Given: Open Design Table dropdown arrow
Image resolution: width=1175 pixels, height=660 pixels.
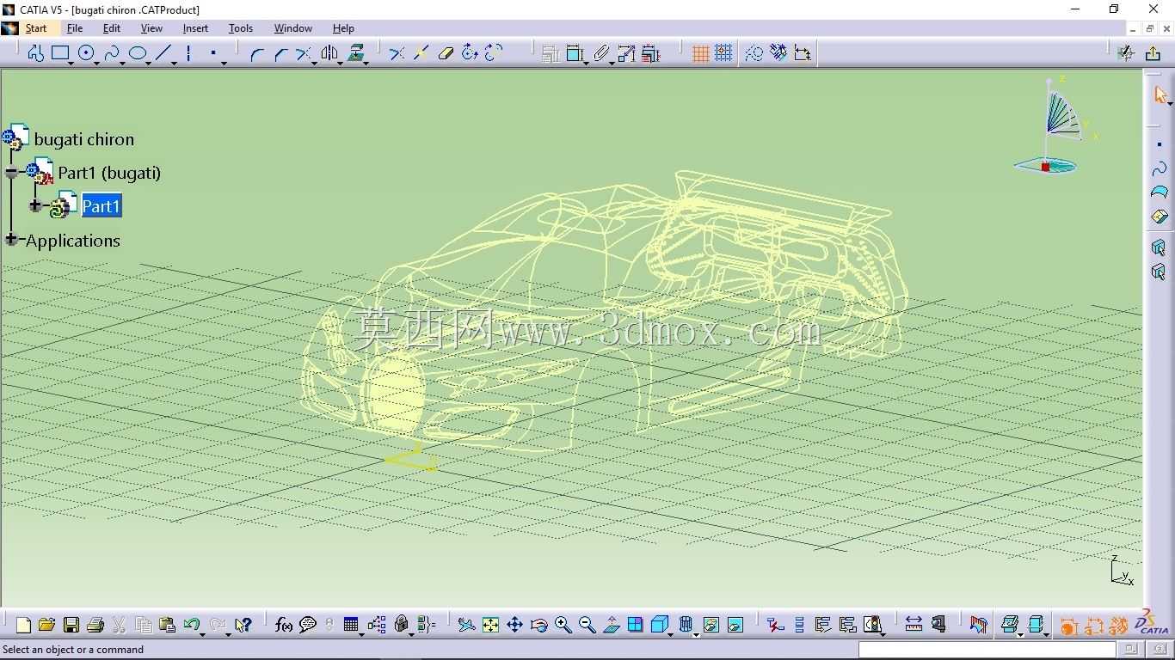Looking at the screenshot, I should [361, 633].
